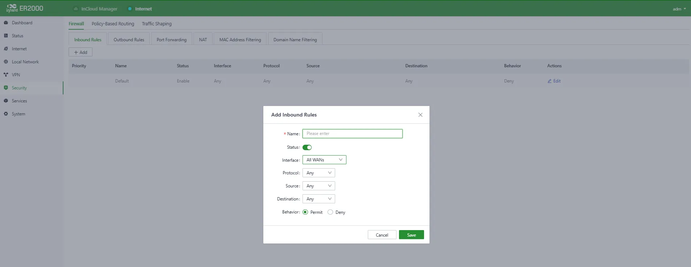The image size is (691, 267).
Task: Open the Status sidebar icon
Action: 6,36
